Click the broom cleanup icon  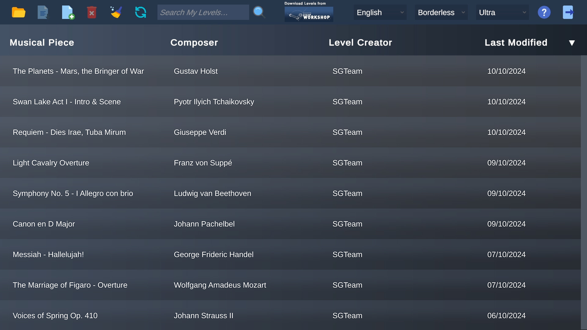coord(116,12)
